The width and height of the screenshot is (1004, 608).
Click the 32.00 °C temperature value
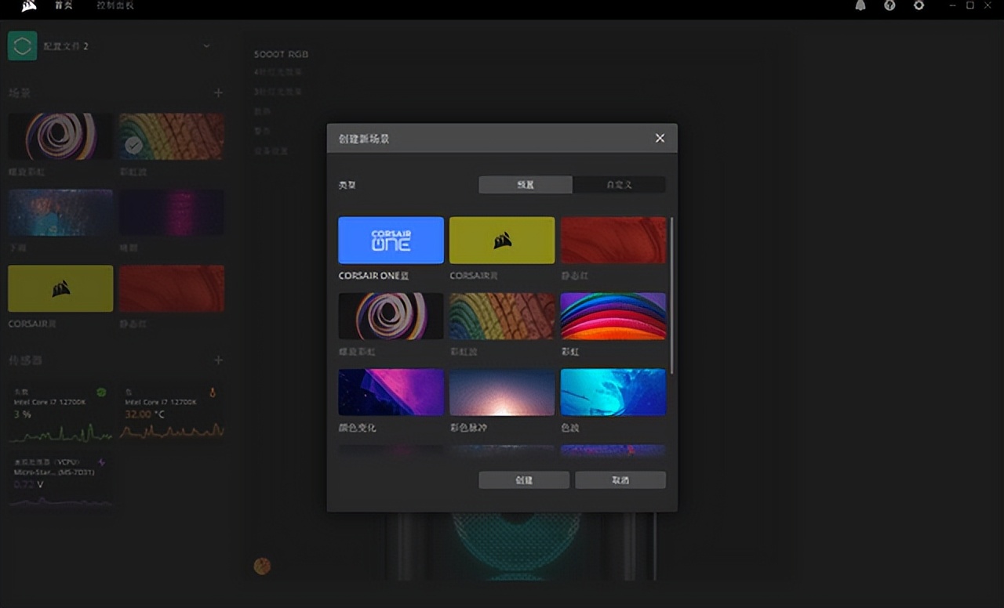tap(145, 413)
